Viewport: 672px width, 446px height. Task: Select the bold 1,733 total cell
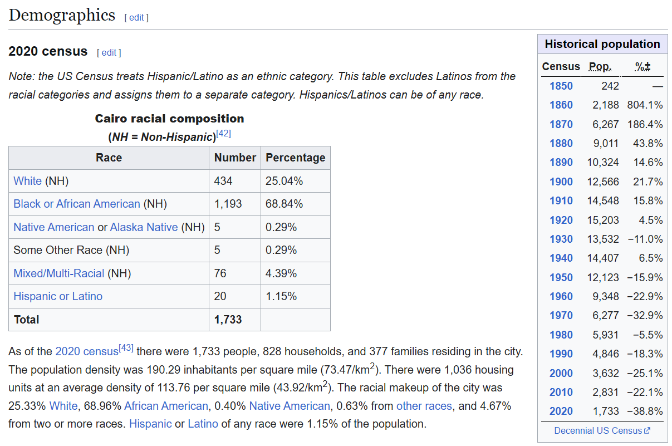coord(235,320)
